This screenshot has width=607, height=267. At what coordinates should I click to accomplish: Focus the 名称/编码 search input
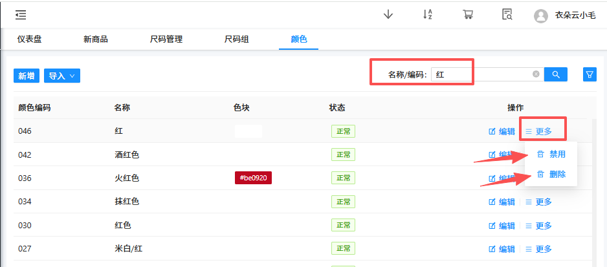pos(482,74)
